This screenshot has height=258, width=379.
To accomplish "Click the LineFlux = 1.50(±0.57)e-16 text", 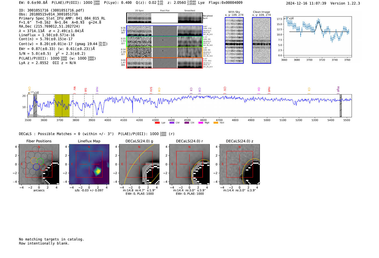I will [47, 35].
